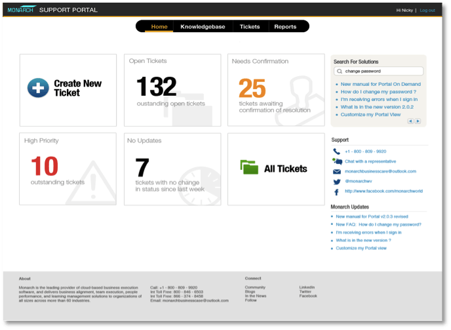The height and width of the screenshot is (330, 451).
Task: Click the blue plus Create New Ticket icon
Action: [x=38, y=88]
